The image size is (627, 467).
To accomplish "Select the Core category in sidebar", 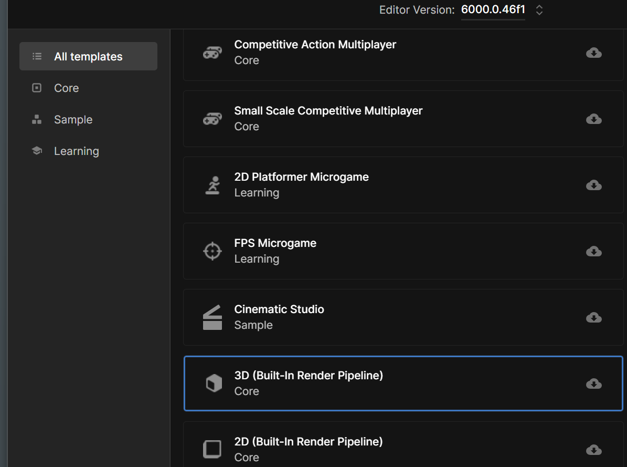I will [x=88, y=88].
